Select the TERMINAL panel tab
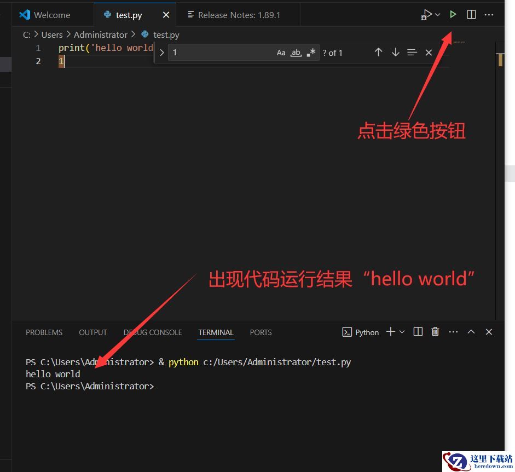This screenshot has width=515, height=472. pos(216,332)
